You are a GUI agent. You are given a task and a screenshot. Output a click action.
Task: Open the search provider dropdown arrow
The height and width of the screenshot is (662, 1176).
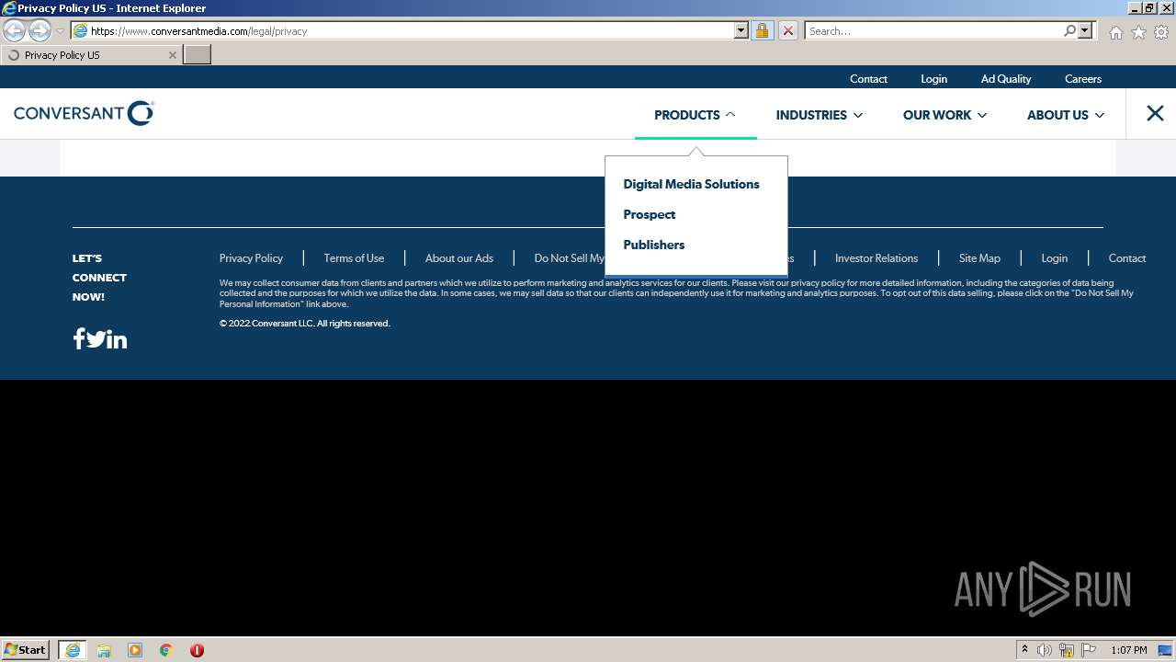coord(1085,30)
